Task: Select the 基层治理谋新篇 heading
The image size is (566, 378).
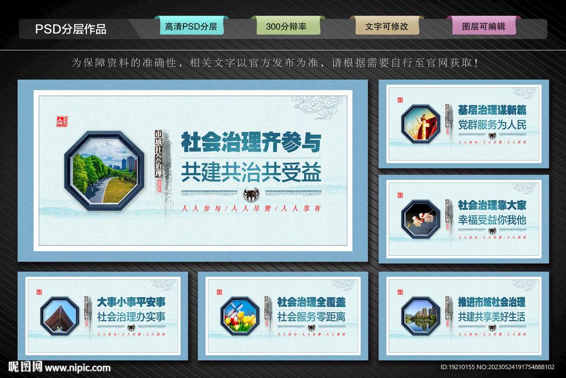Action: [x=492, y=110]
